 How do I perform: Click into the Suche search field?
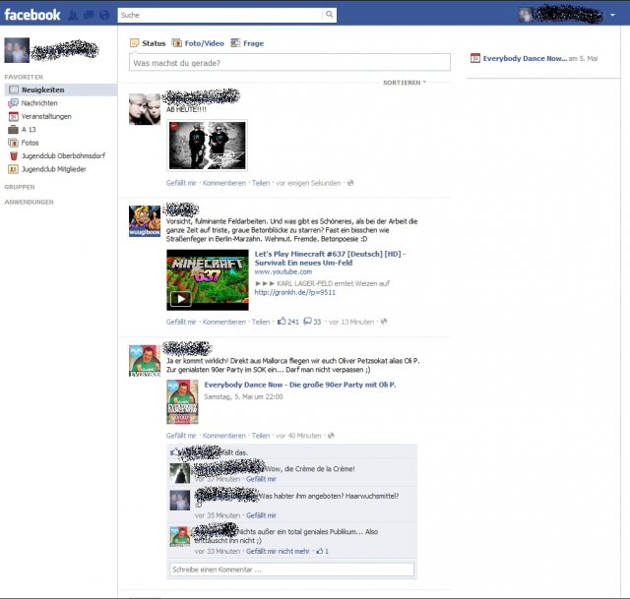[220, 15]
